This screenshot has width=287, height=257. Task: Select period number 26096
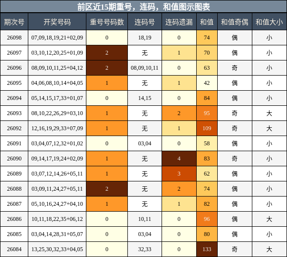point(14,68)
